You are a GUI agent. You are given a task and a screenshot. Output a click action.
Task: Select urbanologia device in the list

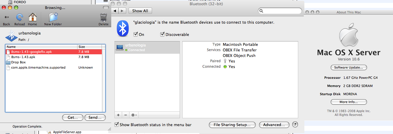click(147, 47)
